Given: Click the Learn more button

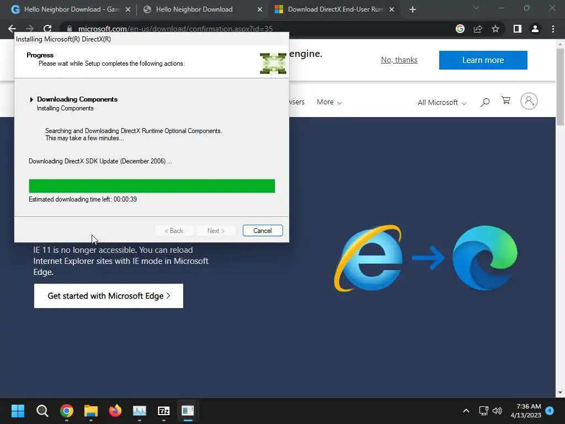Looking at the screenshot, I should click(x=483, y=60).
